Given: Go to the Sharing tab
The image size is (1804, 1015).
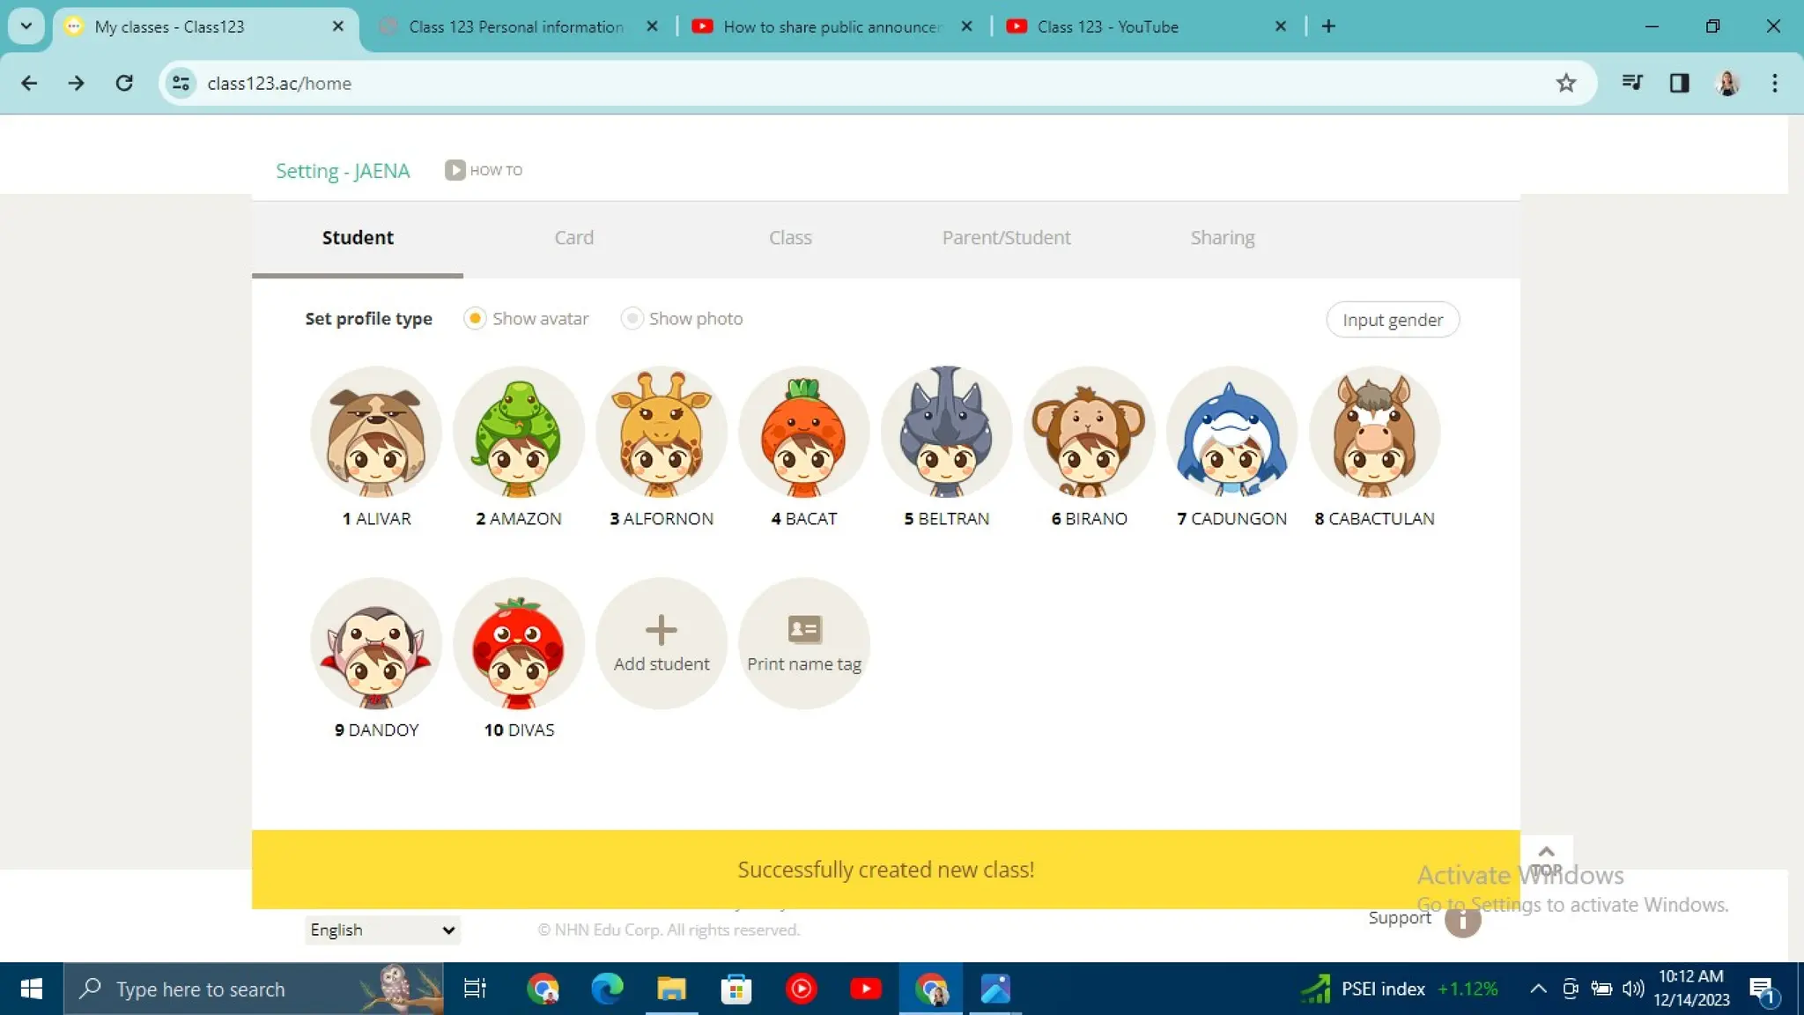Looking at the screenshot, I should (x=1222, y=238).
